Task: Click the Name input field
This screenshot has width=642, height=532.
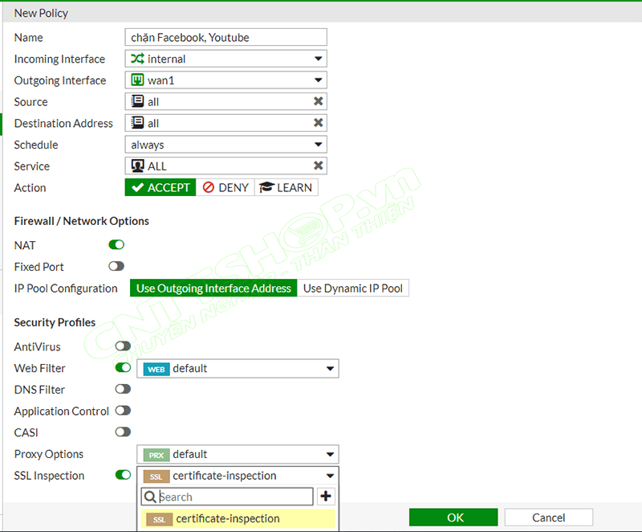Action: pos(226,36)
